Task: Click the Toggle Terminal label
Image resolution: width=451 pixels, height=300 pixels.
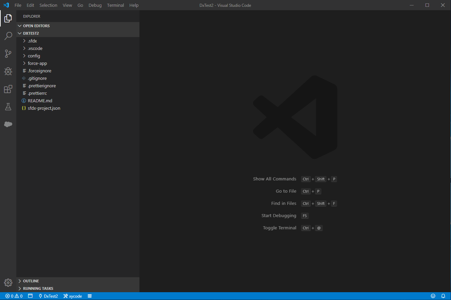Action: [280, 228]
